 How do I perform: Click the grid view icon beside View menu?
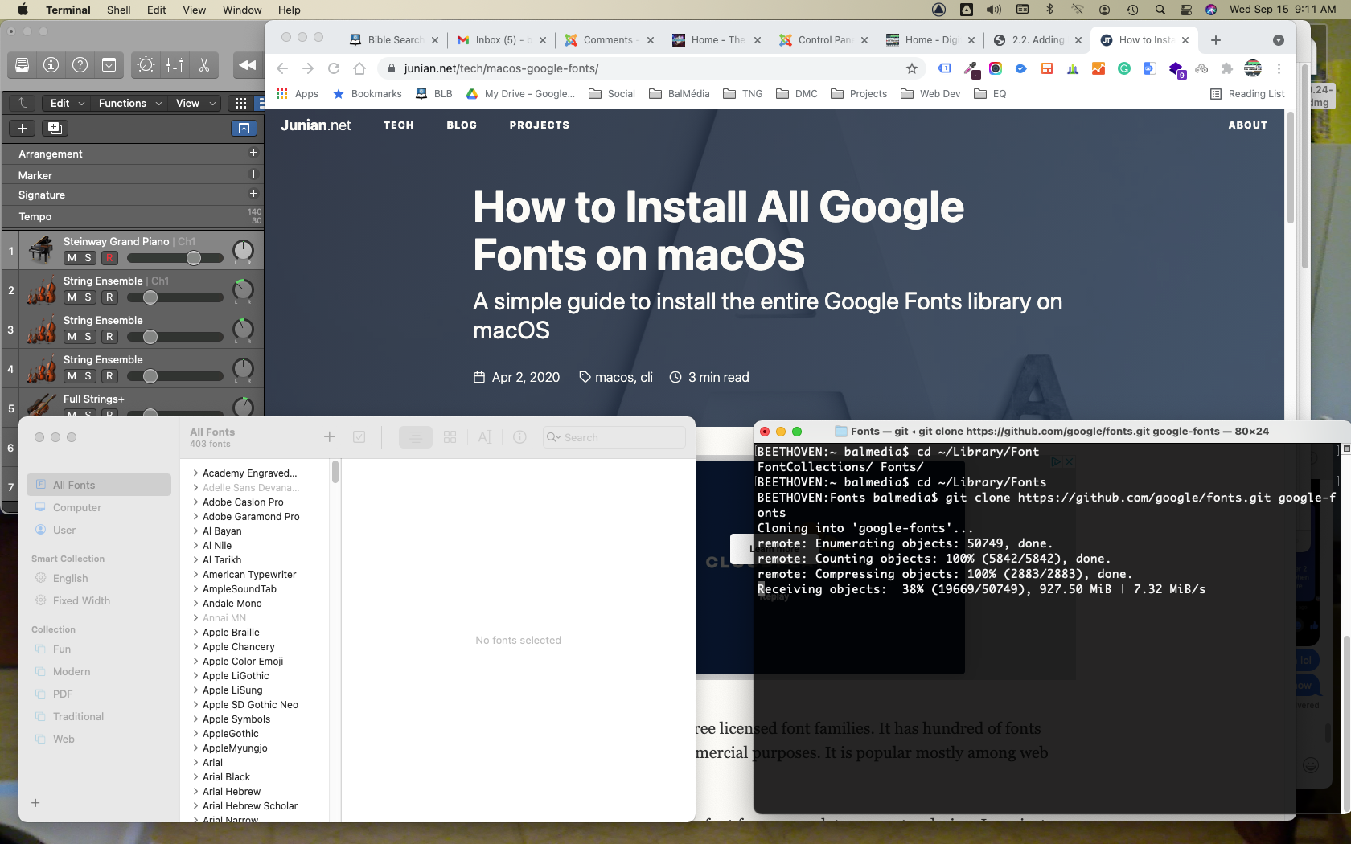pyautogui.click(x=240, y=103)
